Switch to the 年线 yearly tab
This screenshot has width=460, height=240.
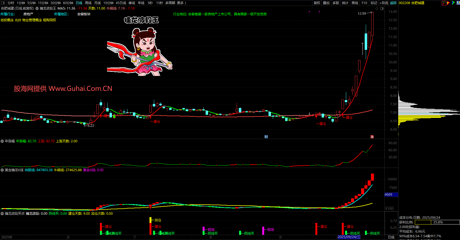click(141, 3)
